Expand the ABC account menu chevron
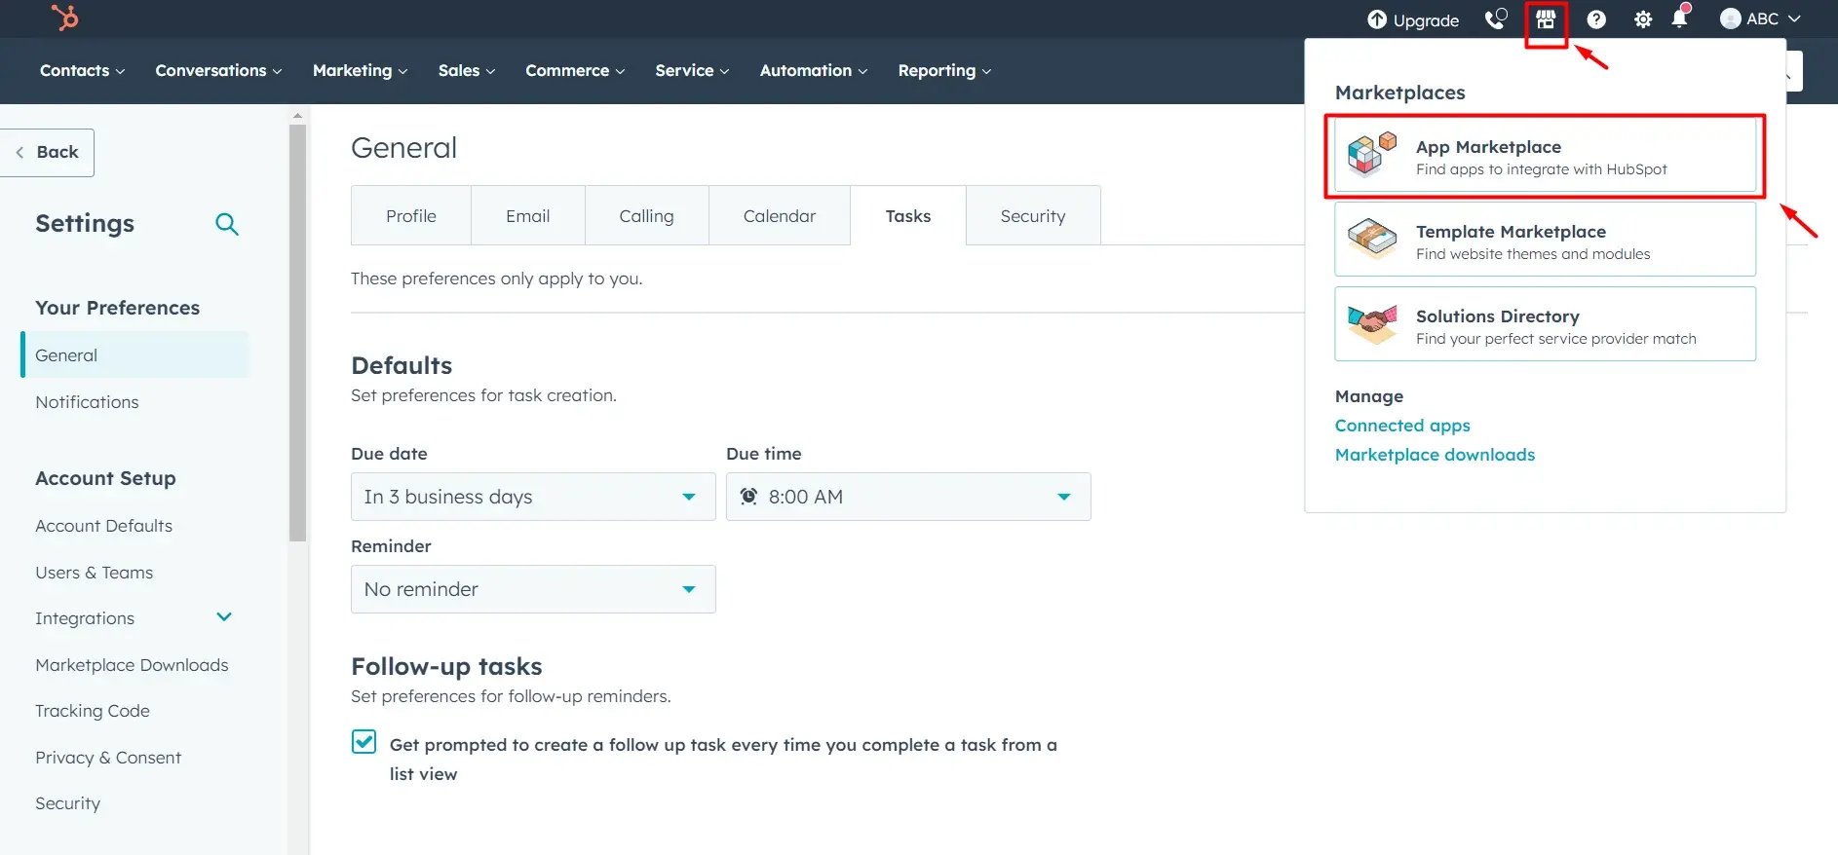Viewport: 1838px width, 855px height. (x=1794, y=19)
